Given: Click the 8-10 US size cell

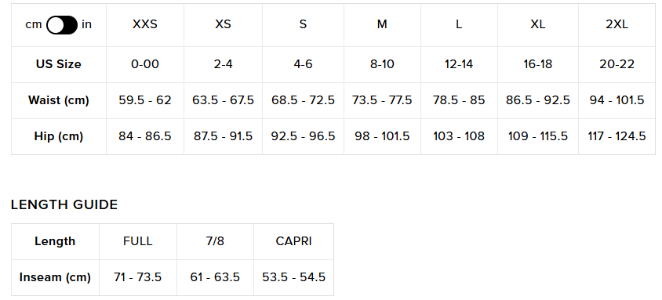Looking at the screenshot, I should [382, 64].
